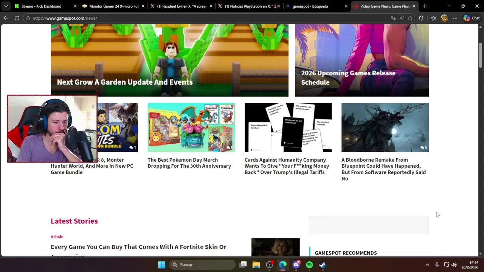Open the Fortnite skin article thumbnail
The image size is (484, 272).
[x=275, y=247]
